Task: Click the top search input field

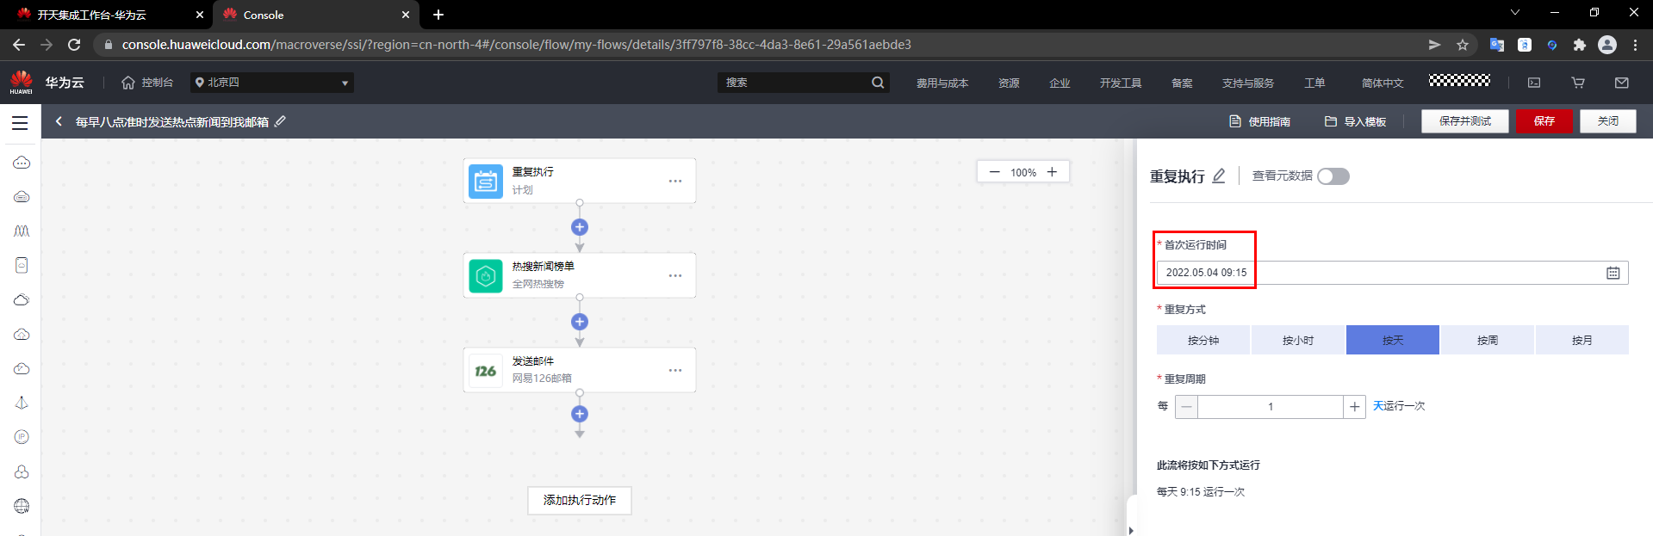Action: tap(794, 83)
